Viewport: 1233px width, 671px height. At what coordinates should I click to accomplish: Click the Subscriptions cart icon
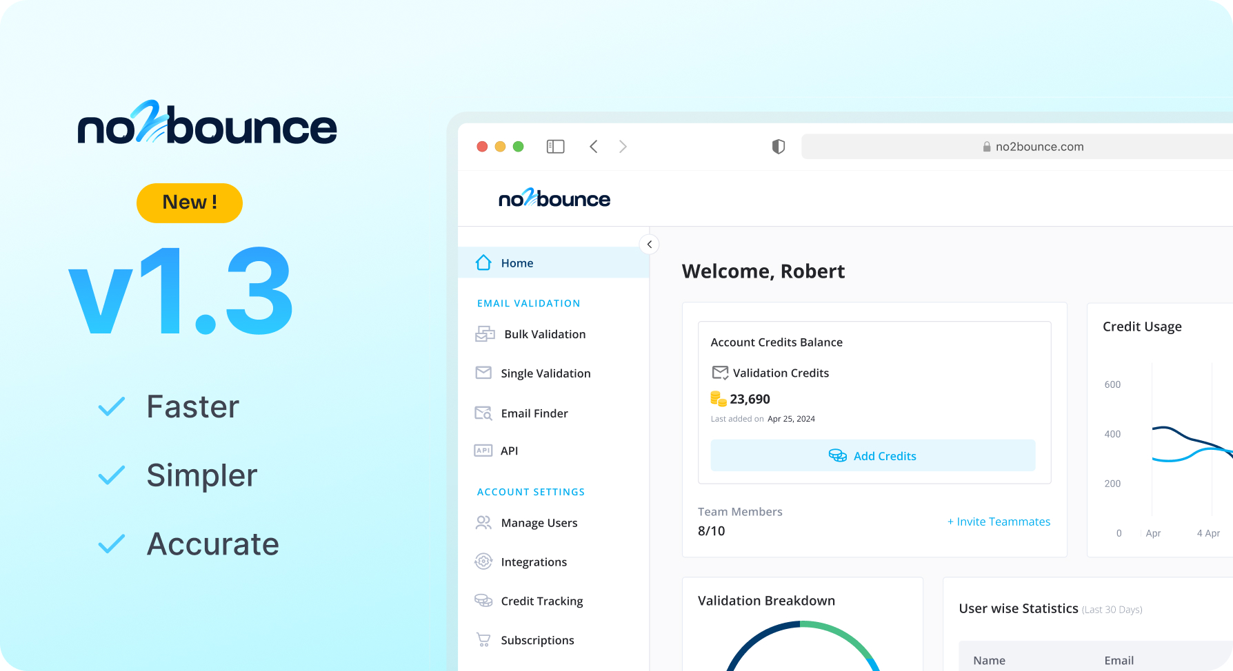(x=483, y=640)
